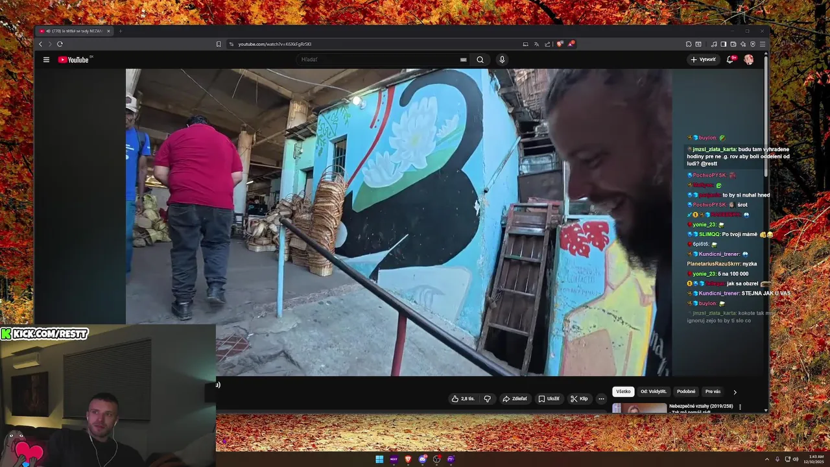
Task: Open the music note playlist icon
Action: (714, 44)
